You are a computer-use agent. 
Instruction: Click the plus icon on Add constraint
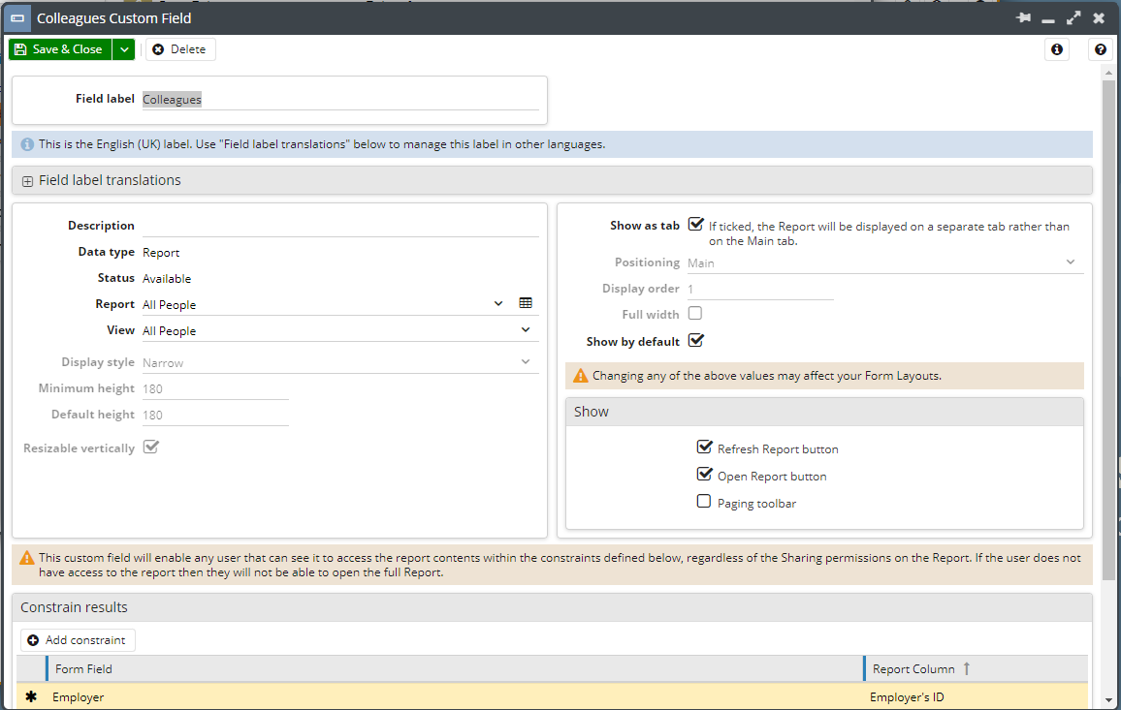pyautogui.click(x=33, y=640)
